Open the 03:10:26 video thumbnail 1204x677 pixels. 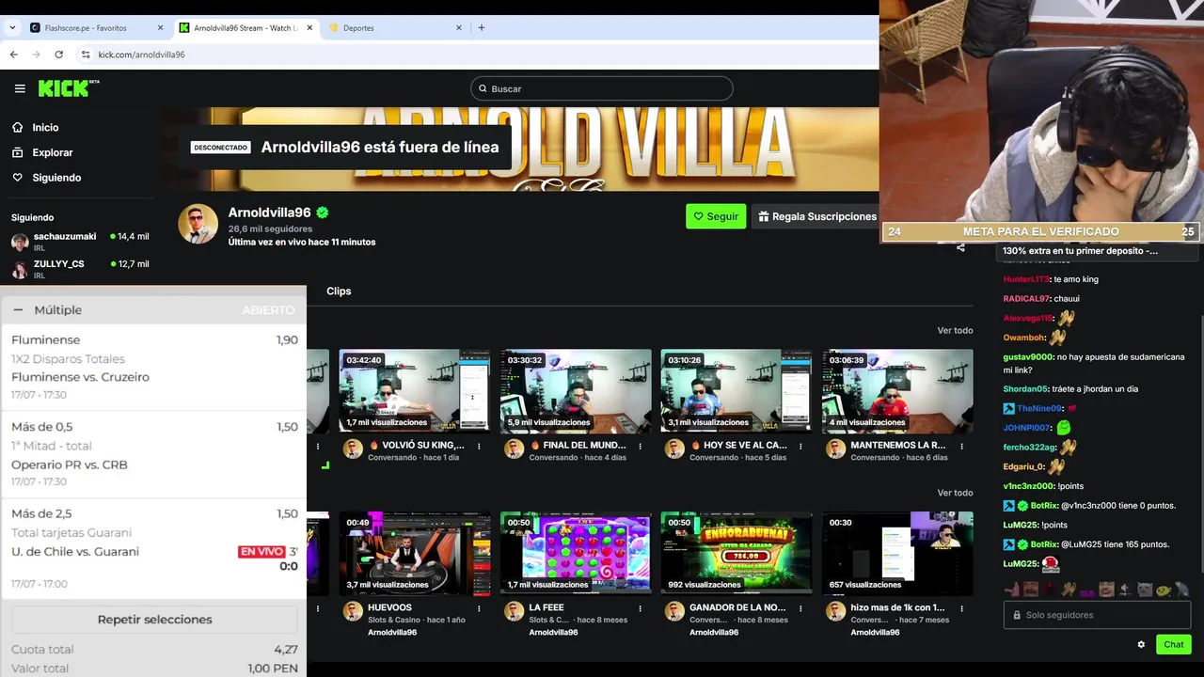[x=737, y=391]
